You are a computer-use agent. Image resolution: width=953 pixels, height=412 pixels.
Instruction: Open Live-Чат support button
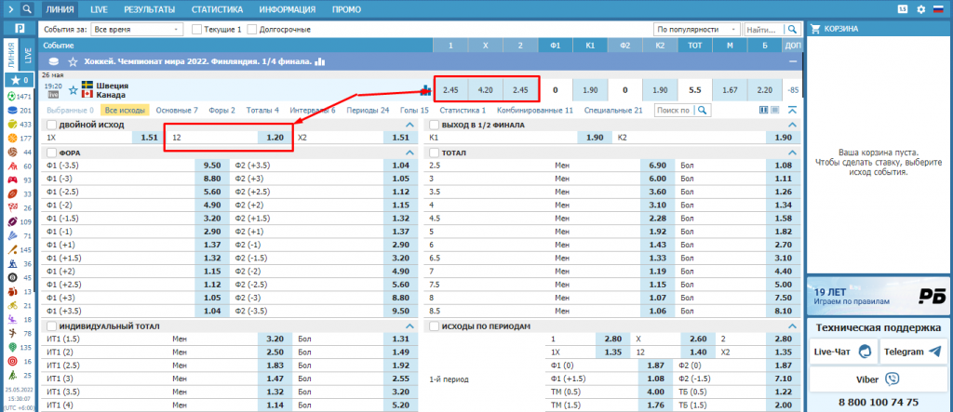pyautogui.click(x=844, y=351)
